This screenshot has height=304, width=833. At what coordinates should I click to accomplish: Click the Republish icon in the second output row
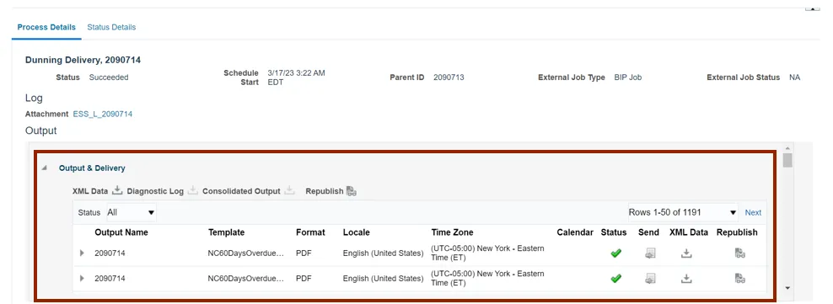[740, 278]
